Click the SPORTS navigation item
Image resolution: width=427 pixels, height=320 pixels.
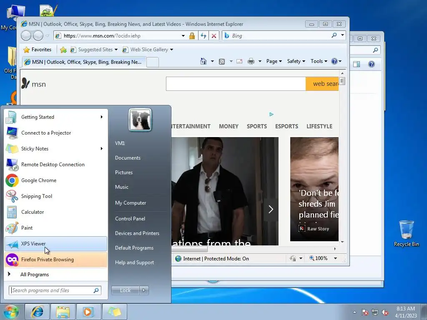click(x=256, y=126)
